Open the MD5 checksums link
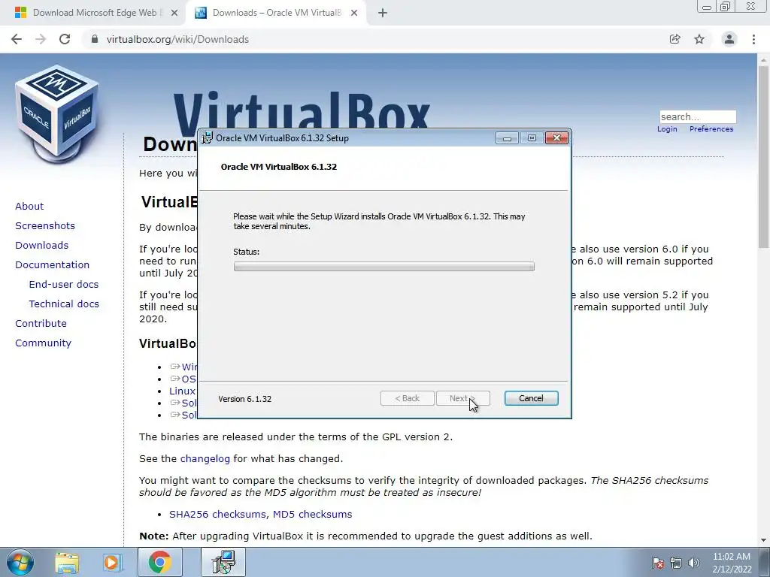770x577 pixels. tap(312, 514)
